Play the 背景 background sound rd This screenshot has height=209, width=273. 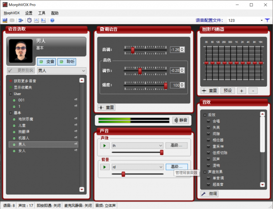[x=105, y=167]
